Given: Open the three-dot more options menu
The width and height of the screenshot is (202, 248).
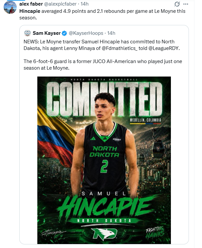Looking at the screenshot, I should tap(186, 4).
